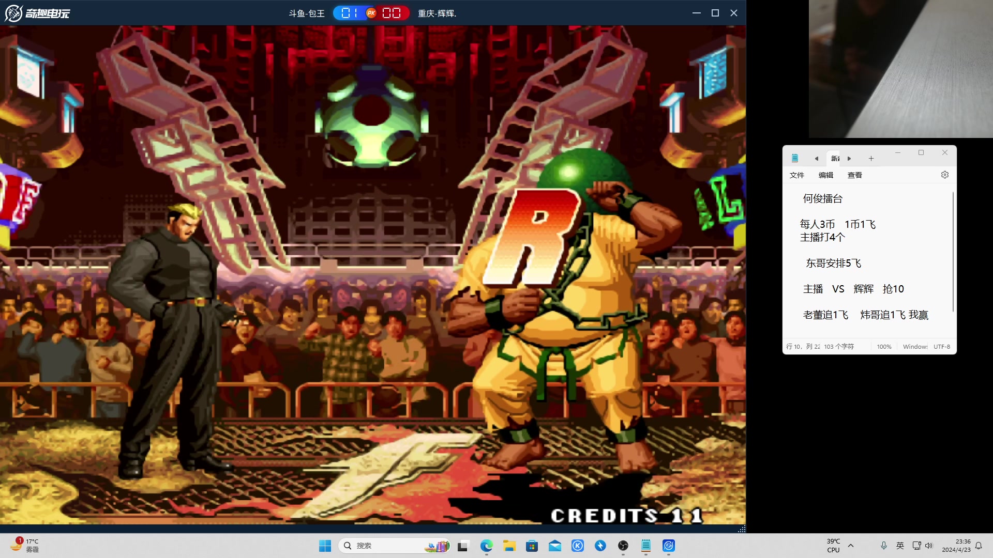The width and height of the screenshot is (993, 558).
Task: Open the 文件 menu in Notepad
Action: point(796,175)
